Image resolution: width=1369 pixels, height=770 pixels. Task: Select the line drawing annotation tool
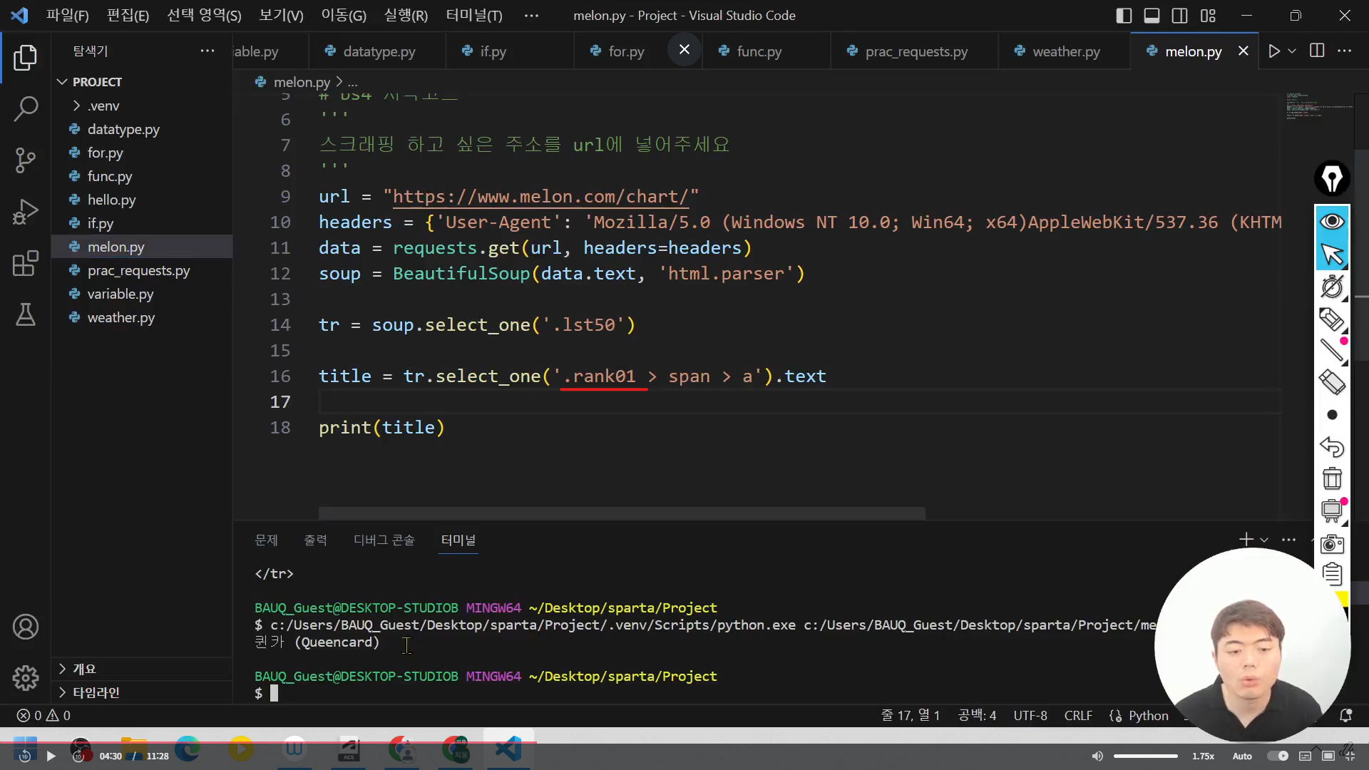1332,350
